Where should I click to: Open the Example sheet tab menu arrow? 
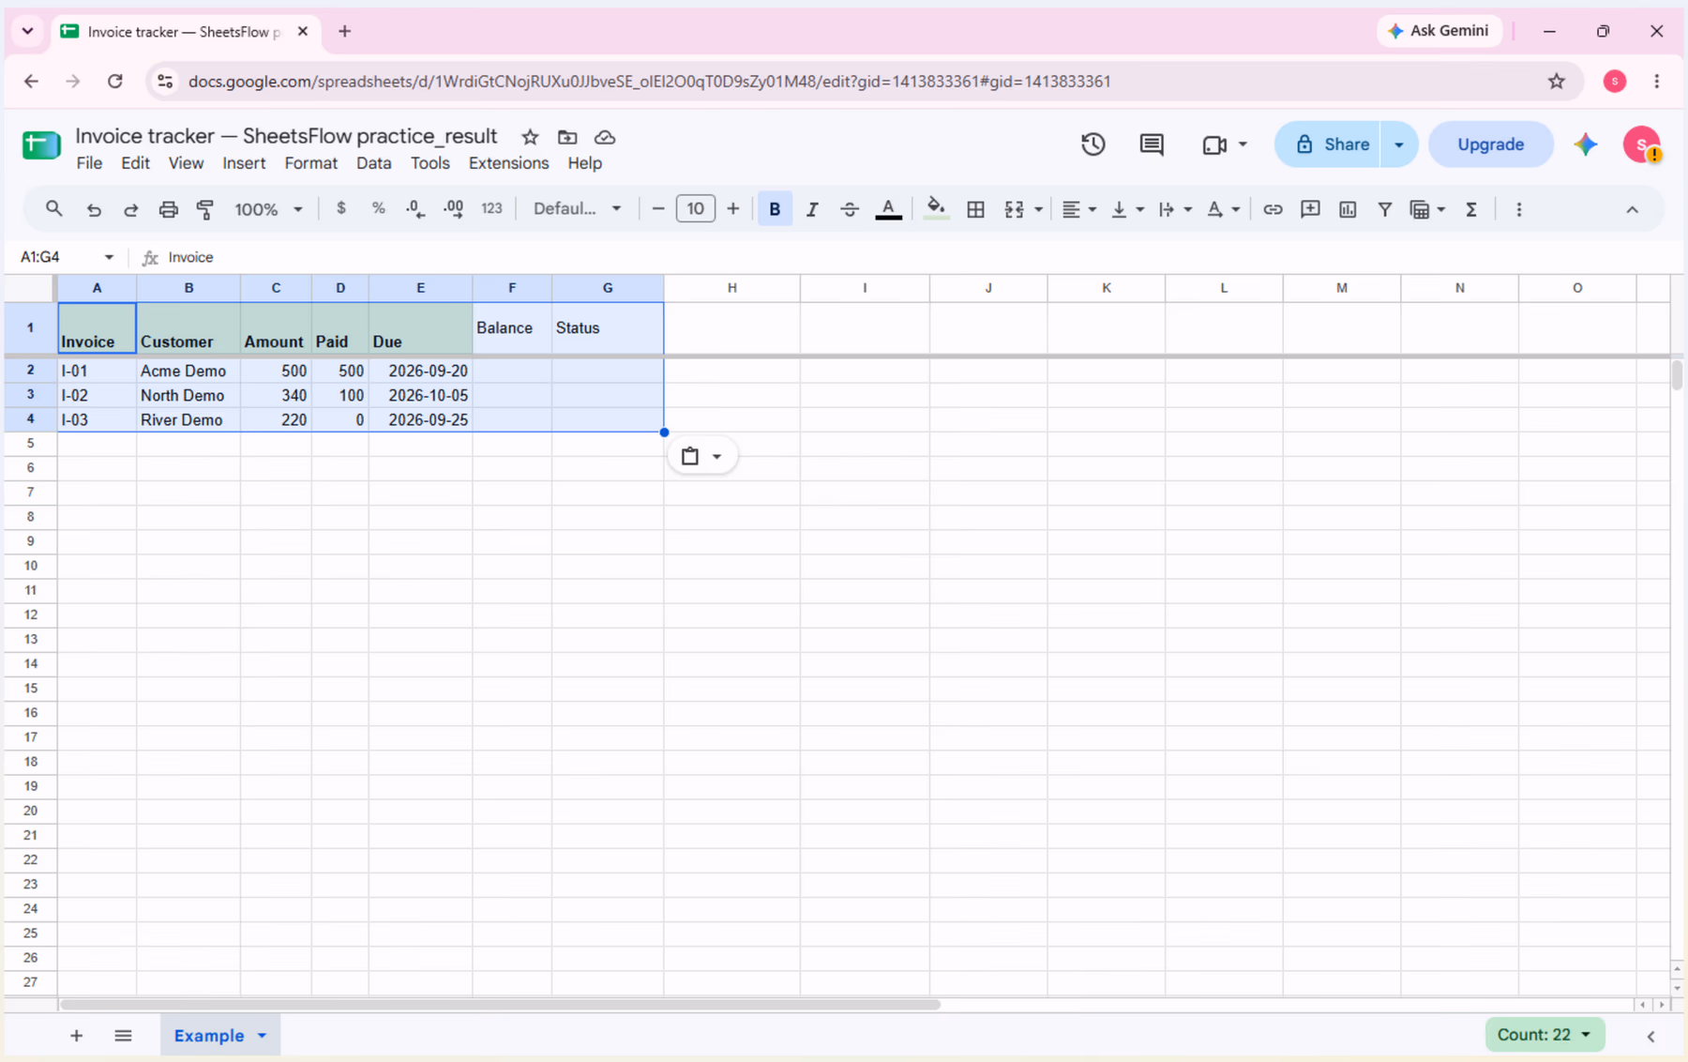point(263,1036)
